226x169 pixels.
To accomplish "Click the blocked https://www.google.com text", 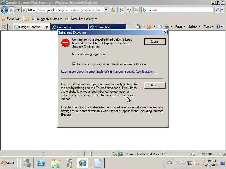I will (89, 54).
